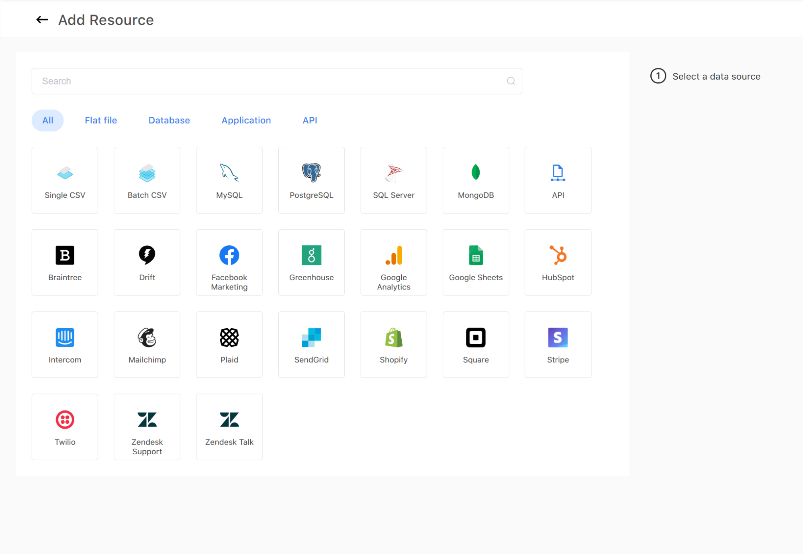Select the All filter tab
Screen dimensions: 803x554
48,120
